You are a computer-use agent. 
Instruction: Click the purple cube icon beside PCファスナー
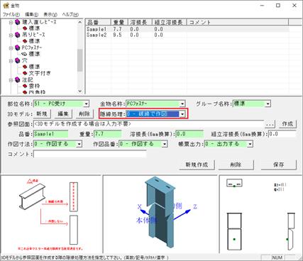(17, 48)
